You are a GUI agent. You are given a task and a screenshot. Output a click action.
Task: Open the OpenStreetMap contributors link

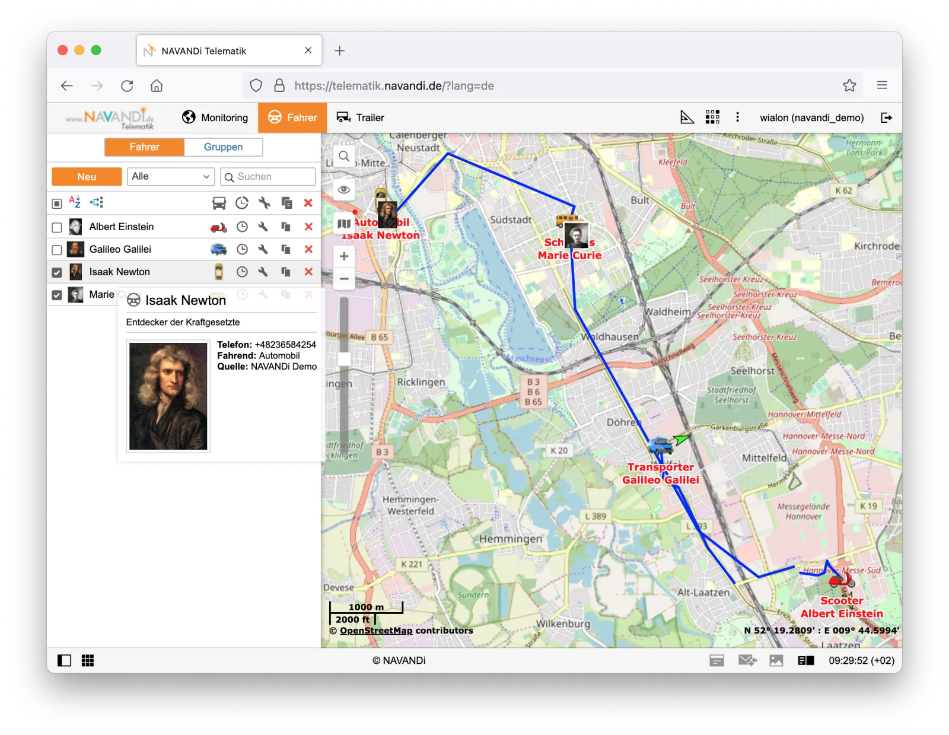[376, 631]
